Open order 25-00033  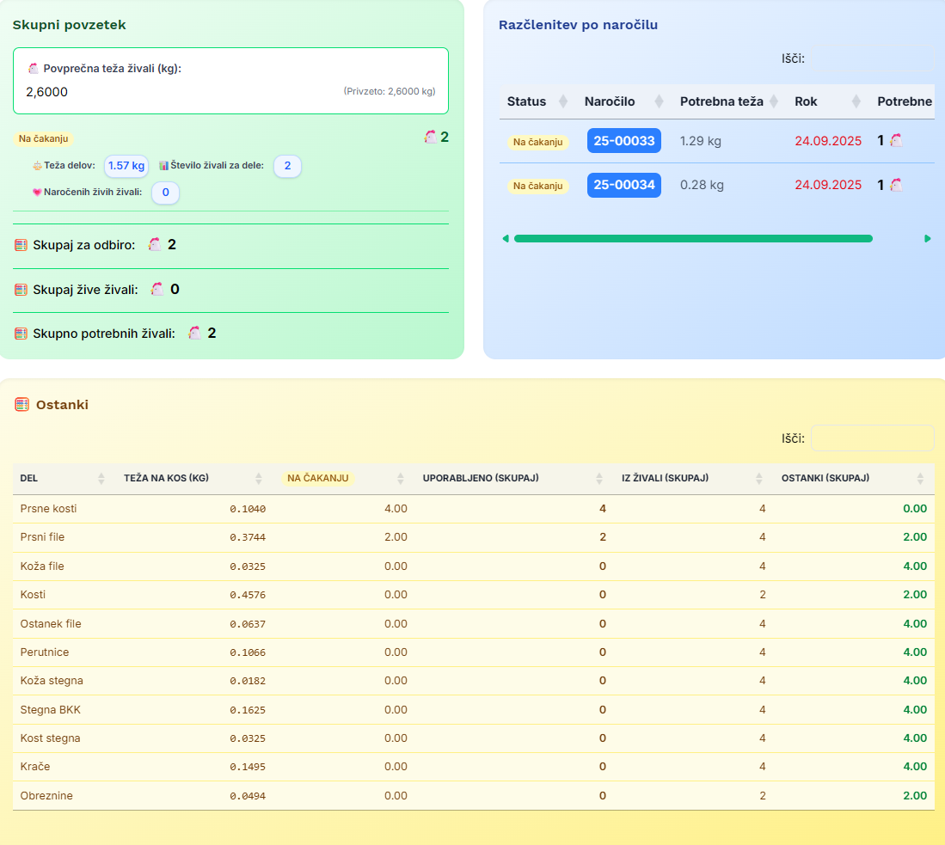click(623, 141)
